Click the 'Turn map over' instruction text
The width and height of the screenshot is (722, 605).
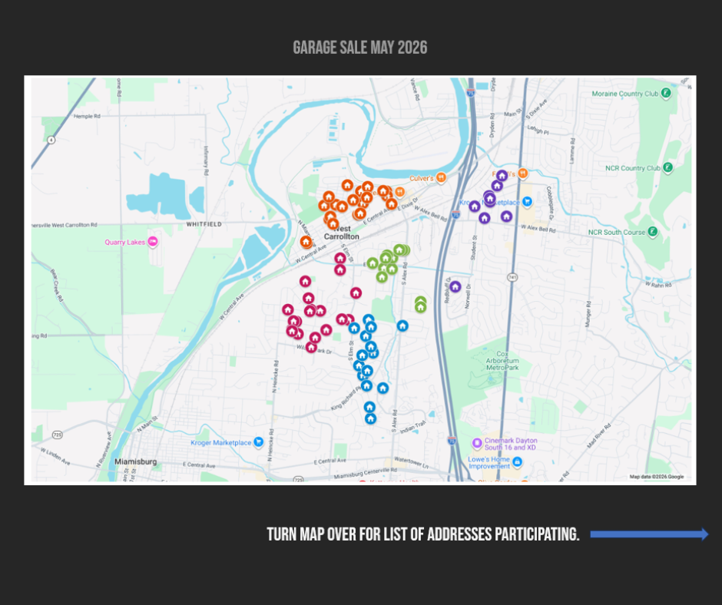(422, 534)
